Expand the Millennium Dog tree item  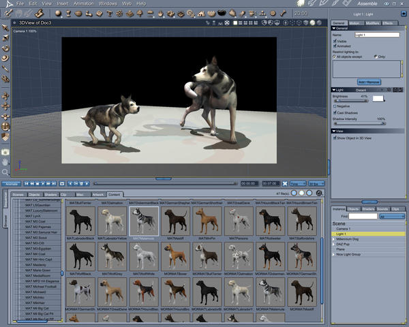coord(334,239)
